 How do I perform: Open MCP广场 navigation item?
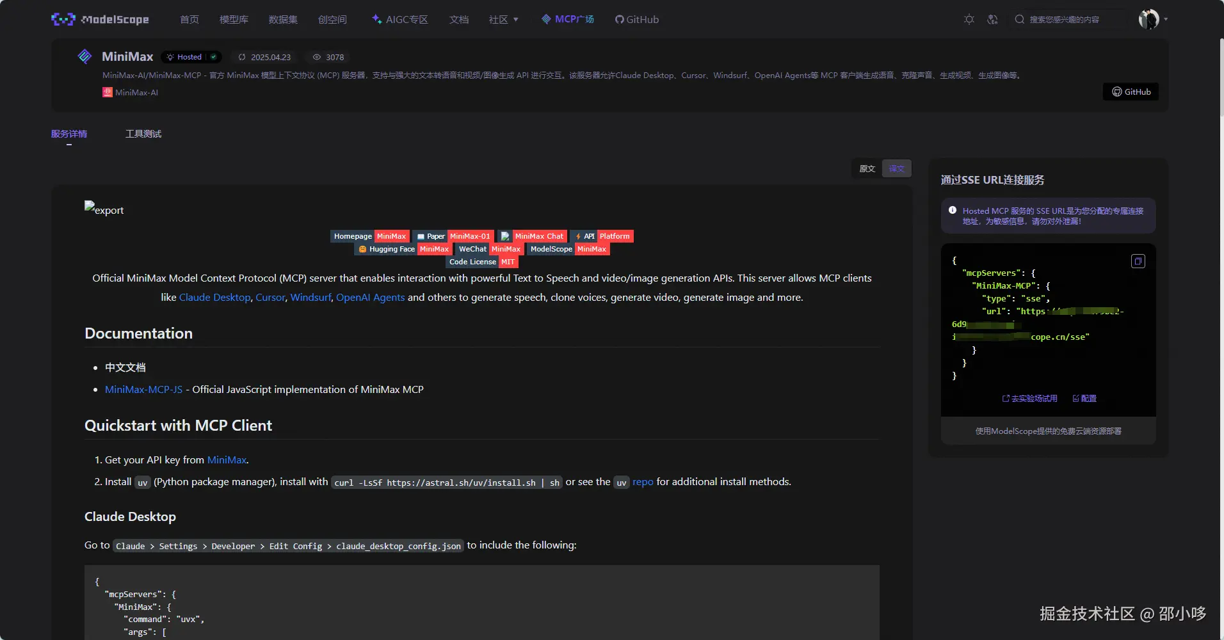pyautogui.click(x=568, y=19)
